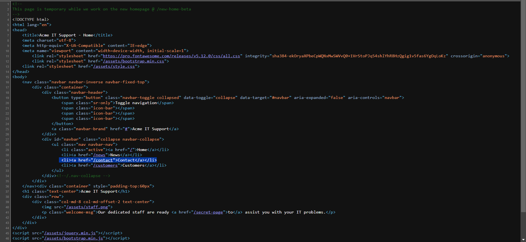Click line number 41 in the gutter
This screenshot has height=242, width=526.
tap(7, 212)
